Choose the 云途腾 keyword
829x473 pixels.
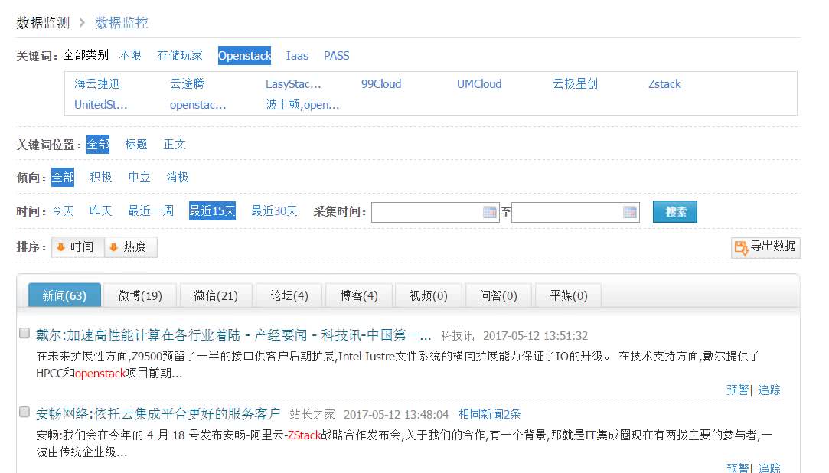(188, 83)
